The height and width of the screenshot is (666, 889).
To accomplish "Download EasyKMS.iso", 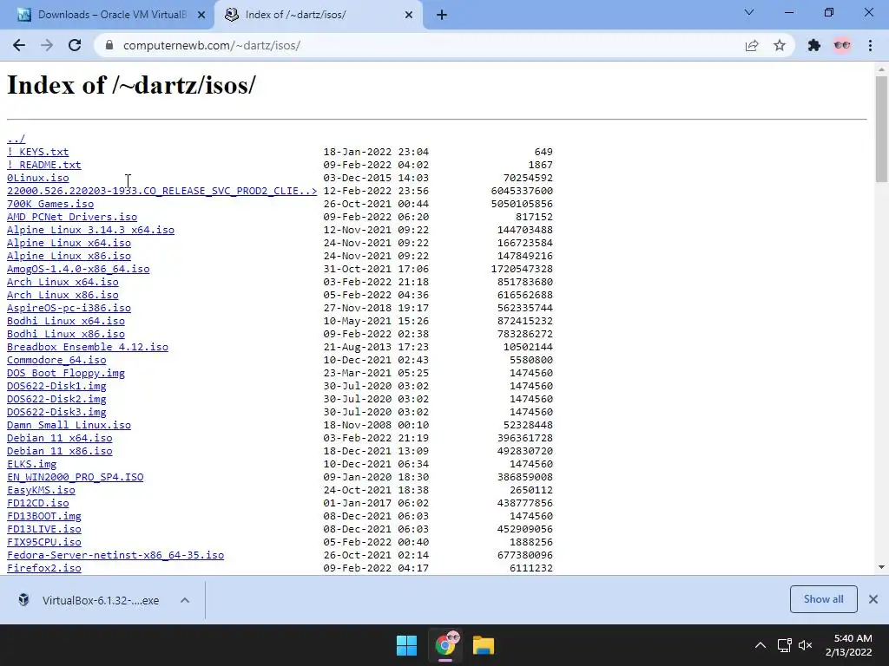I will [41, 491].
